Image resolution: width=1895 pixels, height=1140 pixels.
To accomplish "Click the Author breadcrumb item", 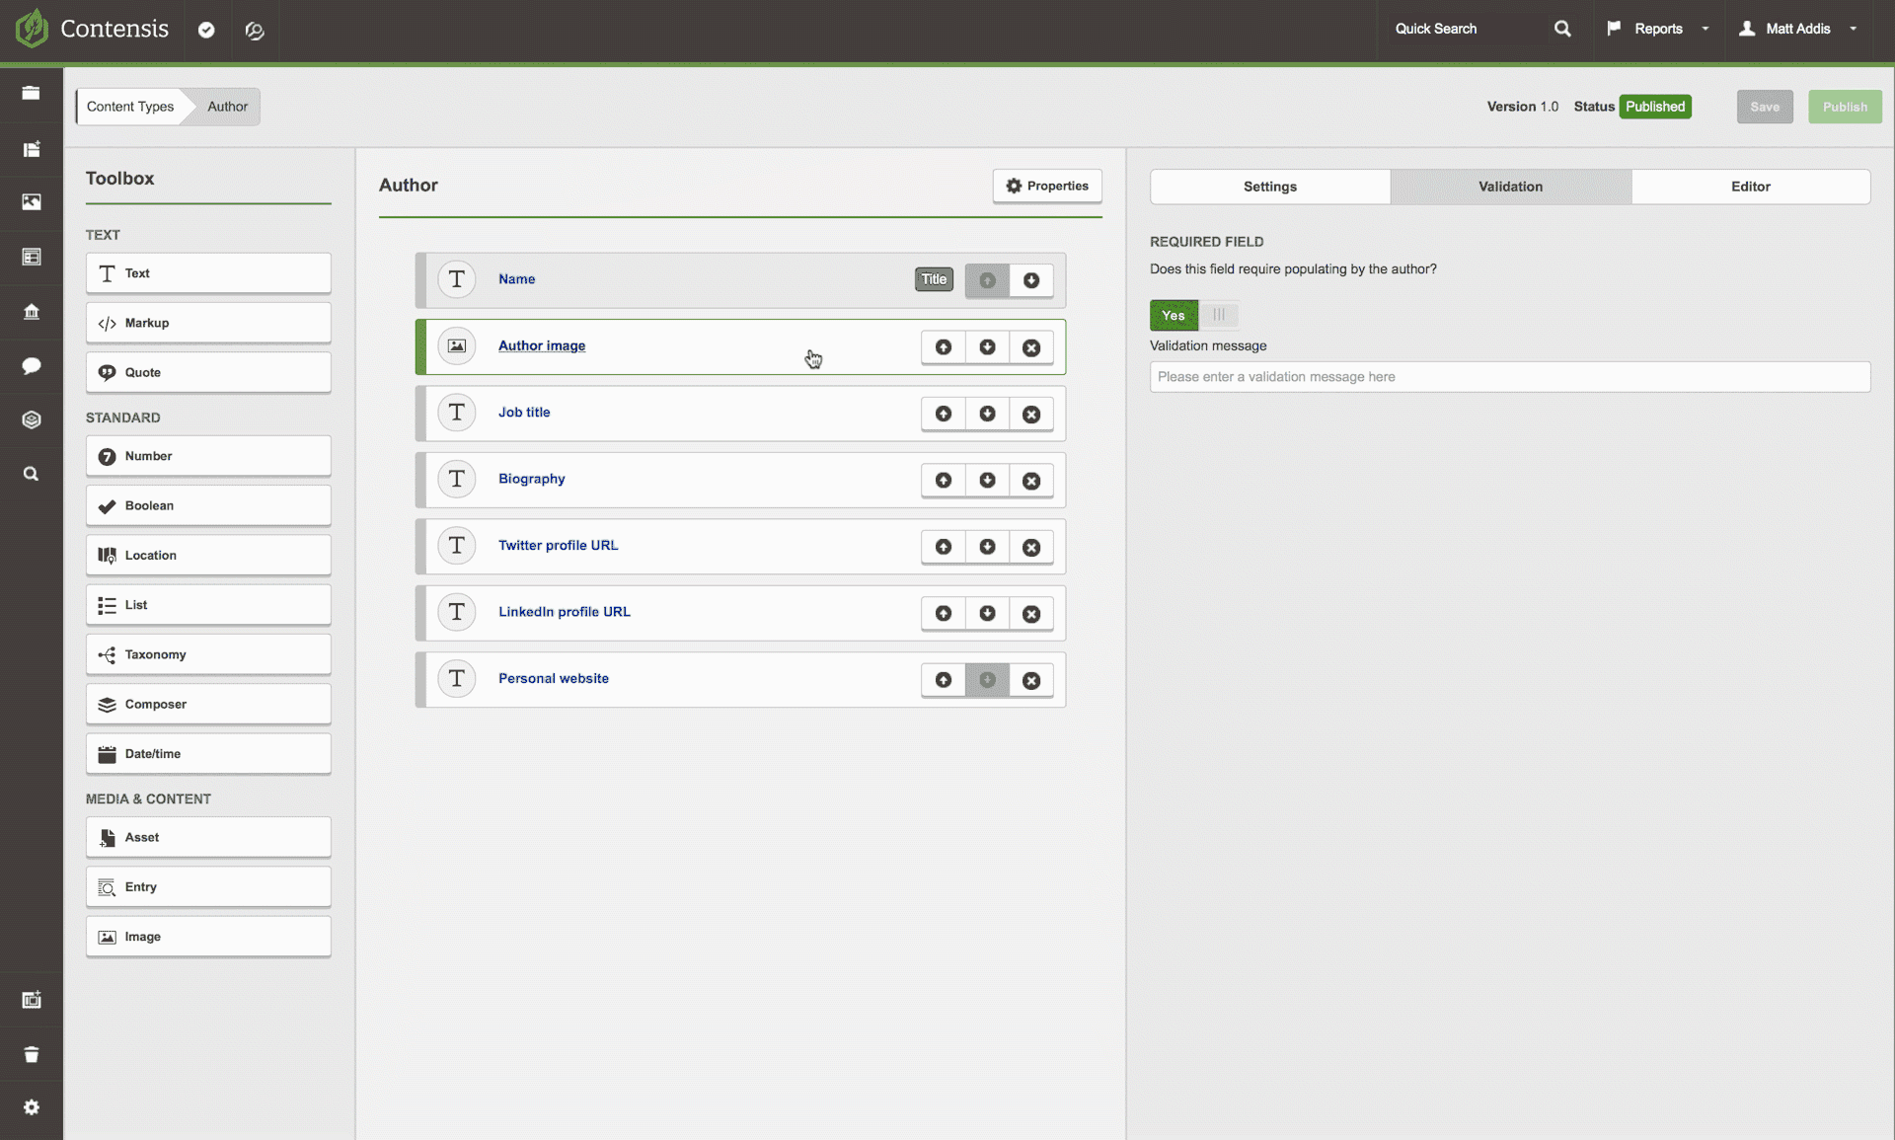I will [x=227, y=107].
